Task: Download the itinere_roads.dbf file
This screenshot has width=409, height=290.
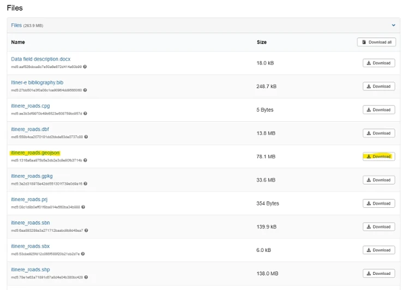Action: 378,133
